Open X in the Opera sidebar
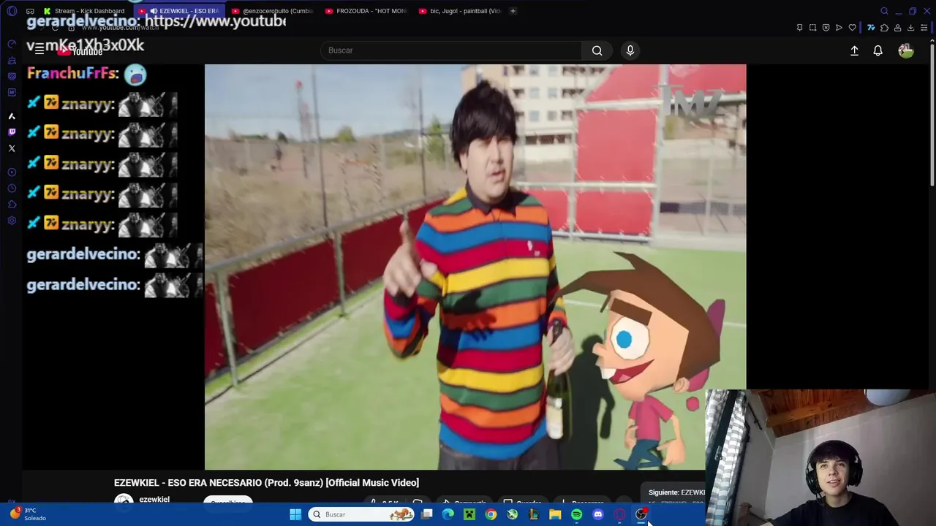This screenshot has height=526, width=936. [x=12, y=148]
